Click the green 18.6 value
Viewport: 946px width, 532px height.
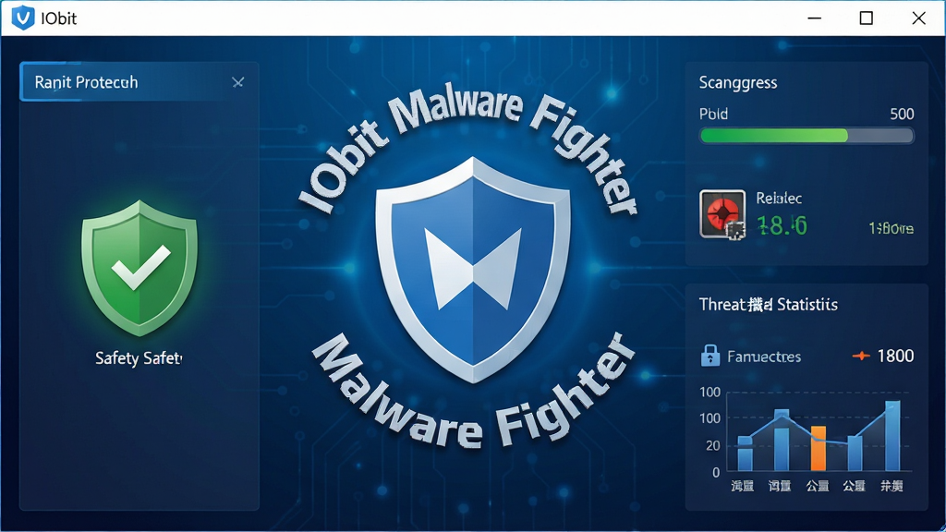coord(782,225)
